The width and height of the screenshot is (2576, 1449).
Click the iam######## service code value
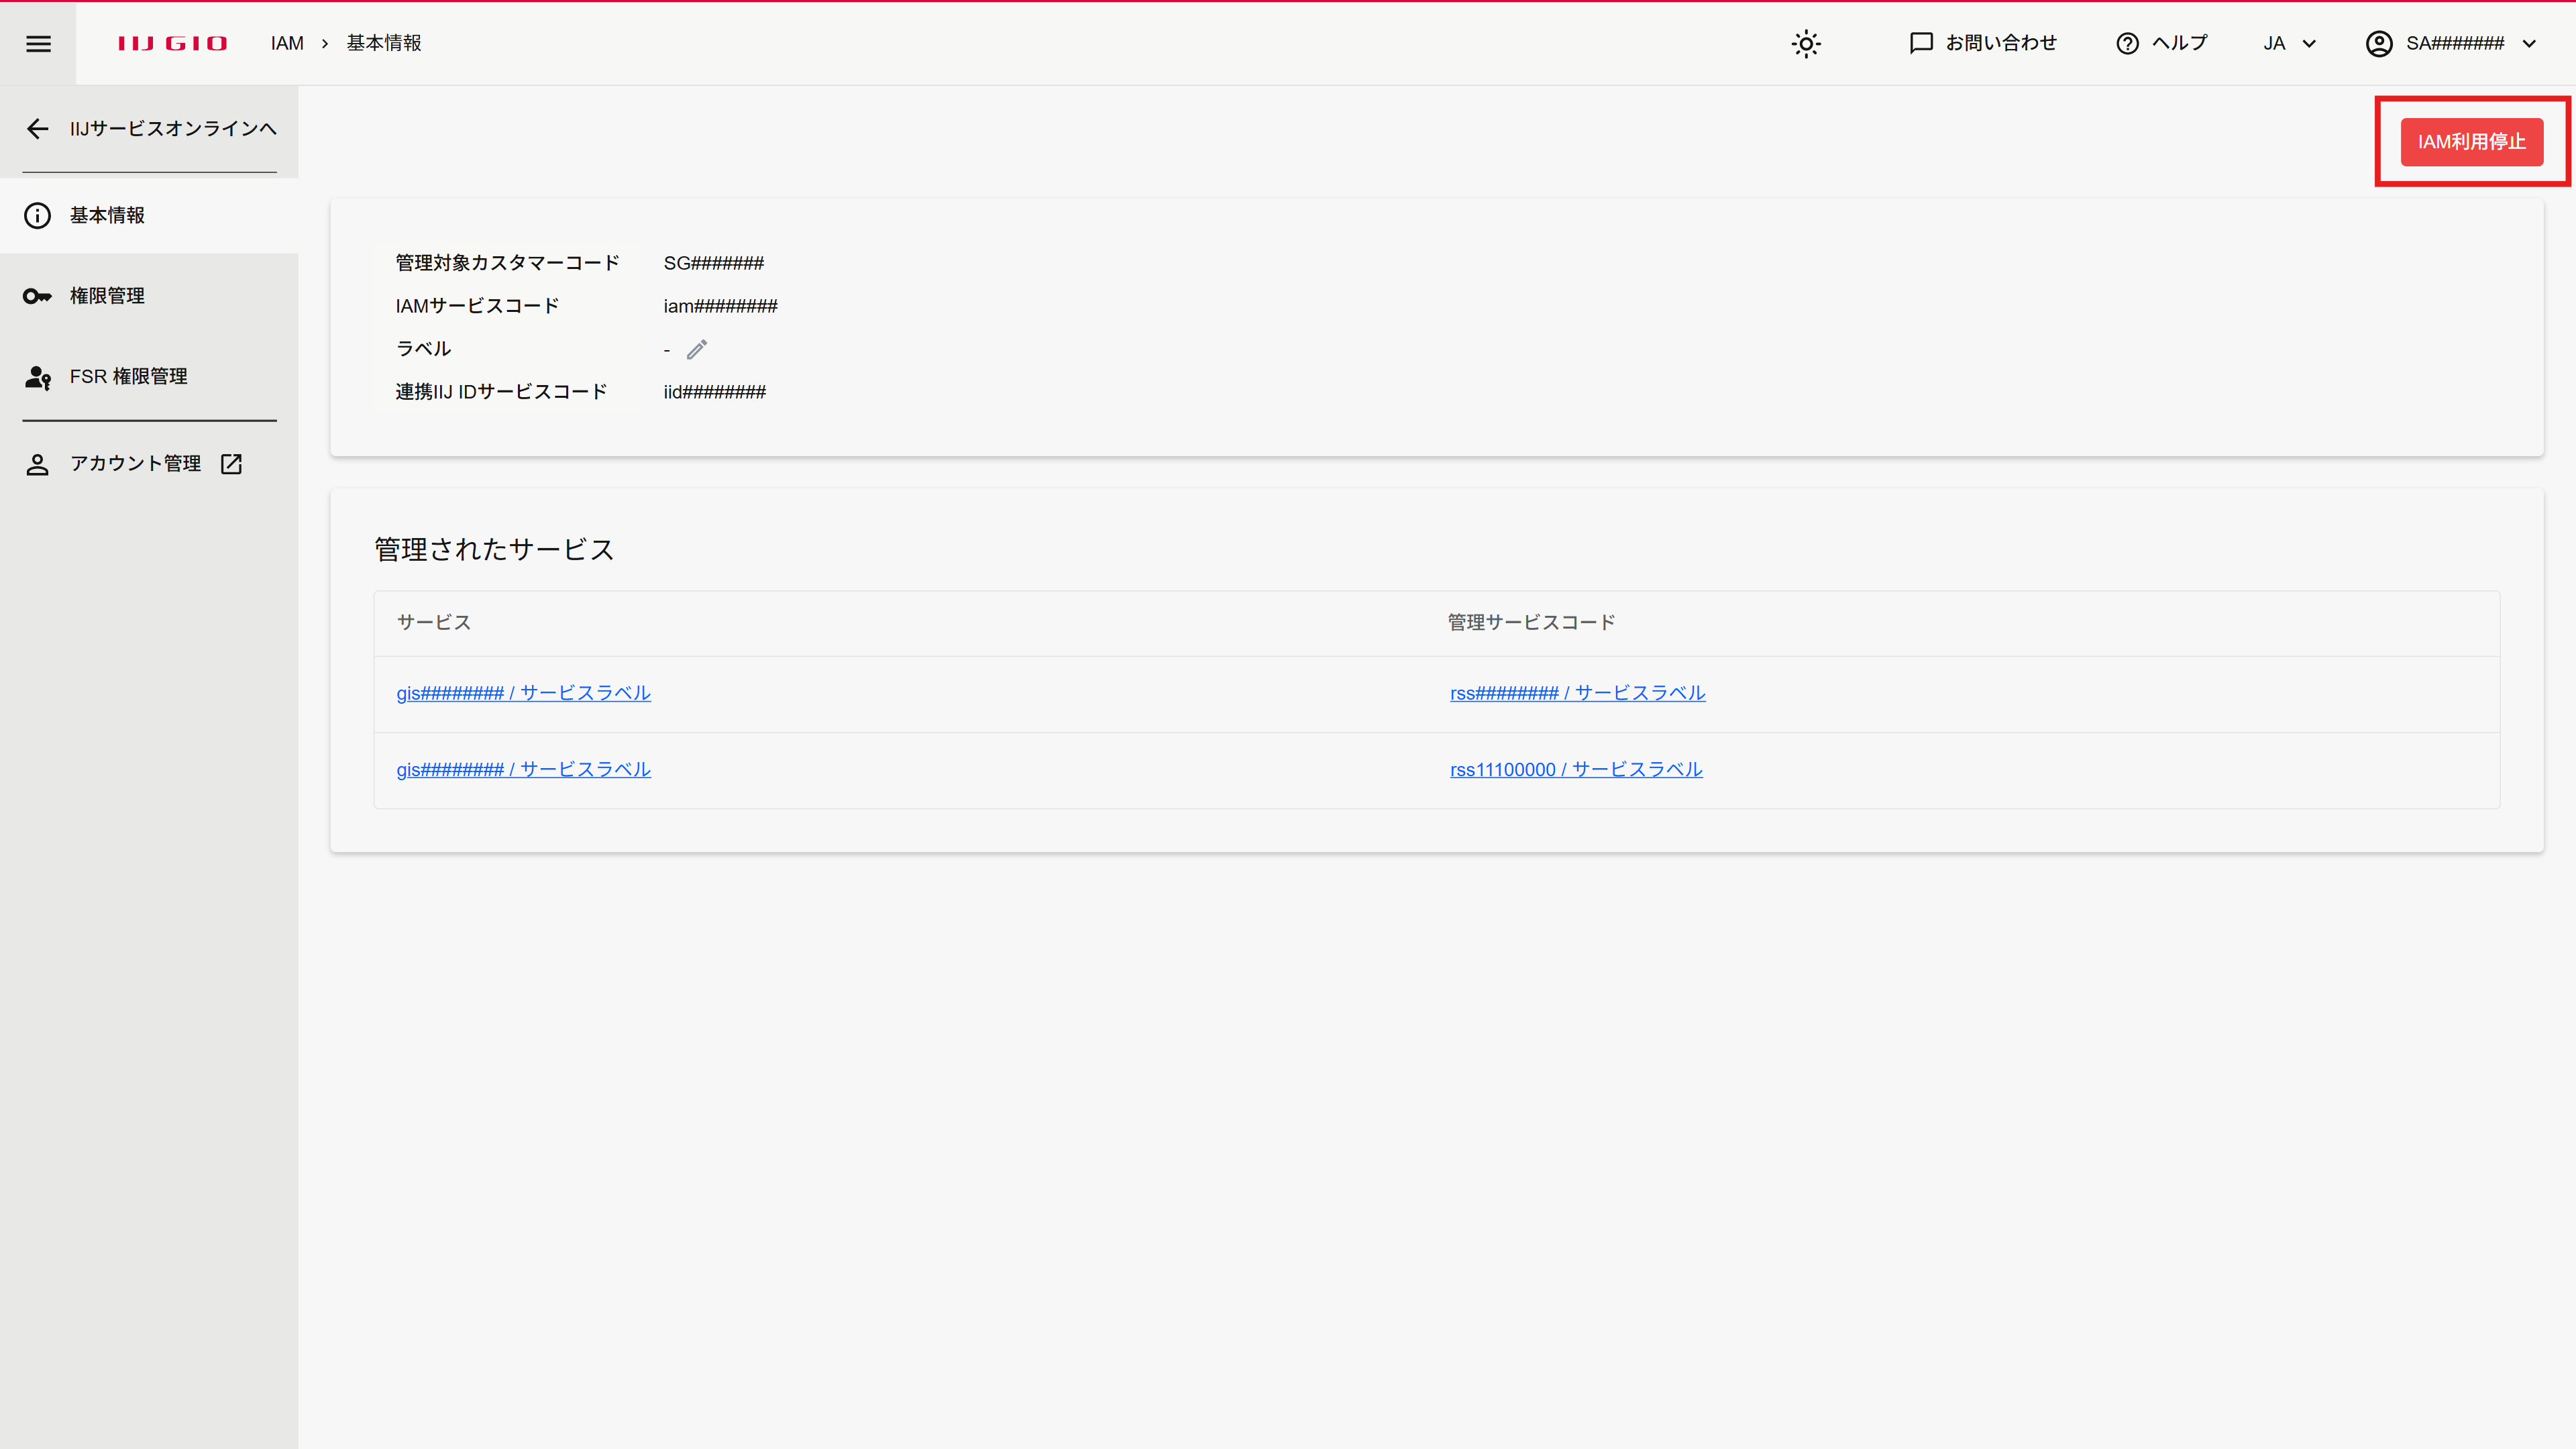[720, 306]
